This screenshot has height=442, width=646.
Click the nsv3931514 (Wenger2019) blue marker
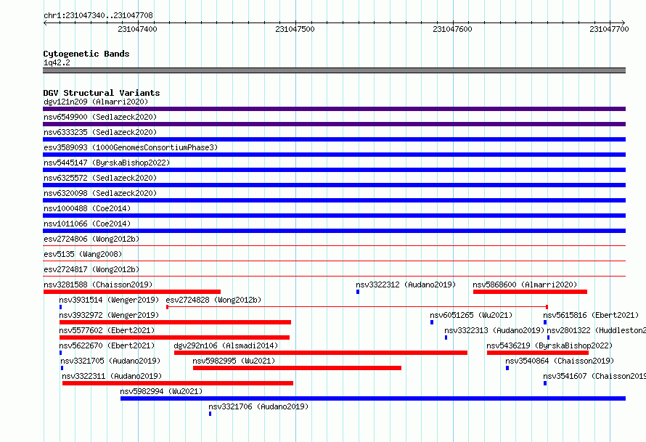(60, 307)
